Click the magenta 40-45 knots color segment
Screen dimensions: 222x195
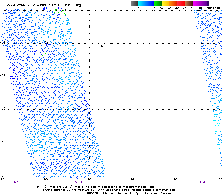[x=197, y=4]
